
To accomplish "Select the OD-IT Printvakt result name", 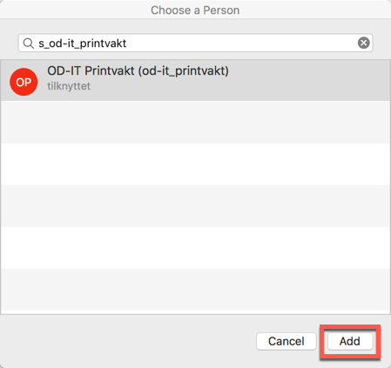I will [91, 70].
